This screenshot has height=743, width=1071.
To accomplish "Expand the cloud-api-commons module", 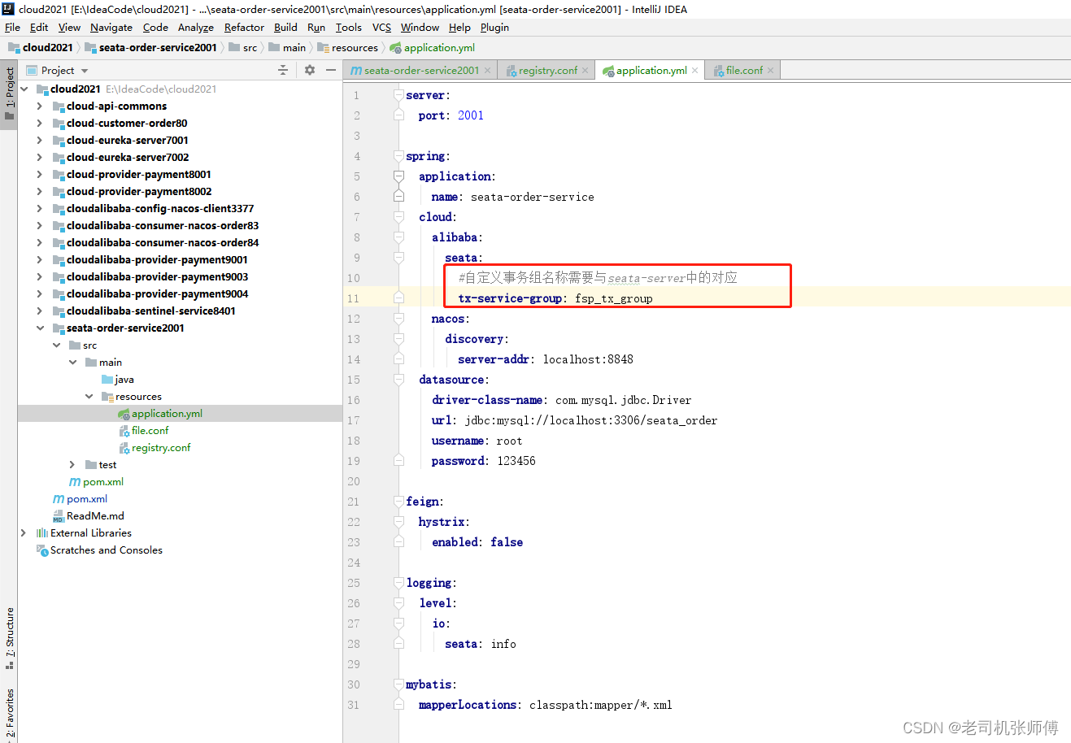I will click(40, 106).
